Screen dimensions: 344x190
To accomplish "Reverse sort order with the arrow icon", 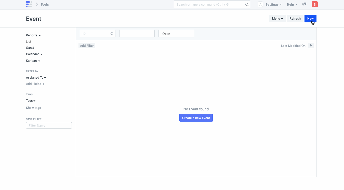I will 311,46.
